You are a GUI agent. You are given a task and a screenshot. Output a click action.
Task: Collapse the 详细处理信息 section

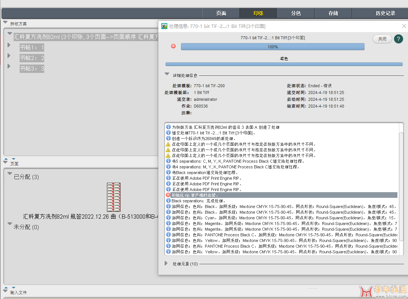[167, 74]
